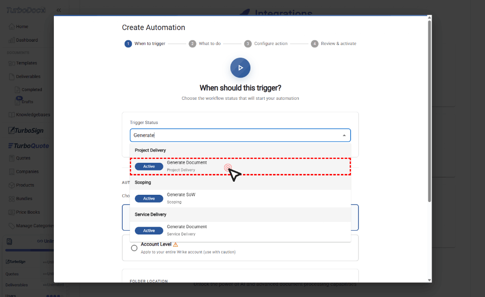The image size is (485, 297).
Task: Click the Products box icon
Action: [x=12, y=185]
